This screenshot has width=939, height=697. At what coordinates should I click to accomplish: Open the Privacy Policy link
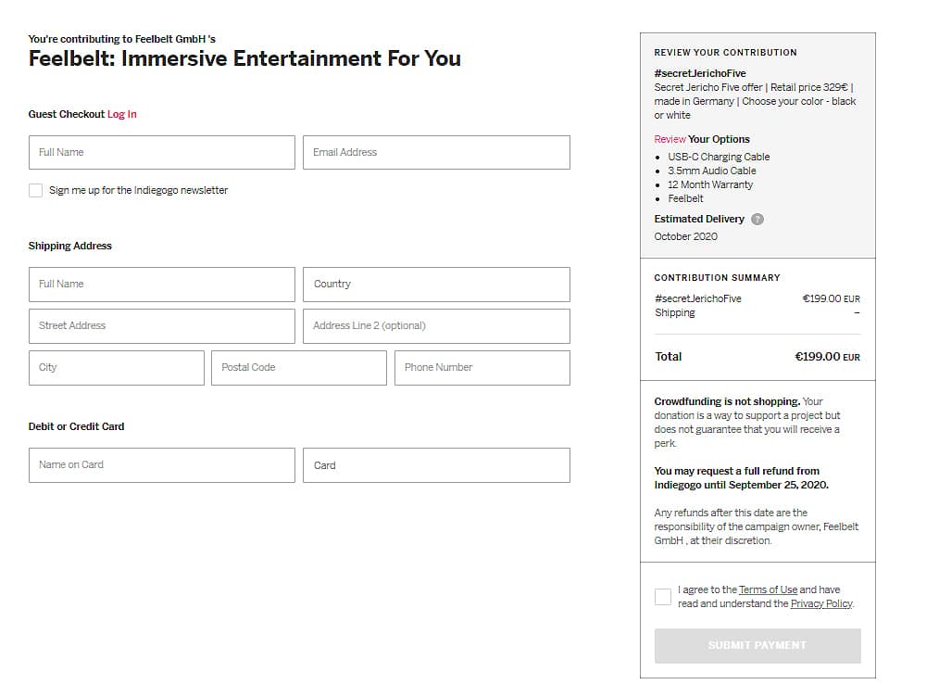821,603
